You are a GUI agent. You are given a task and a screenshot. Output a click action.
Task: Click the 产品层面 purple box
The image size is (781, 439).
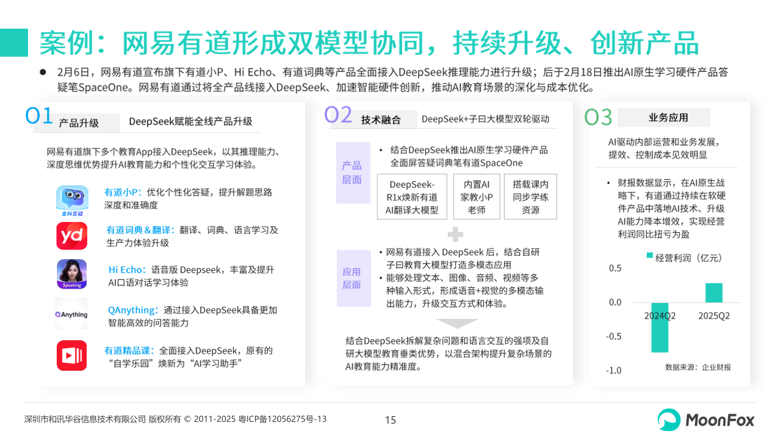[353, 173]
